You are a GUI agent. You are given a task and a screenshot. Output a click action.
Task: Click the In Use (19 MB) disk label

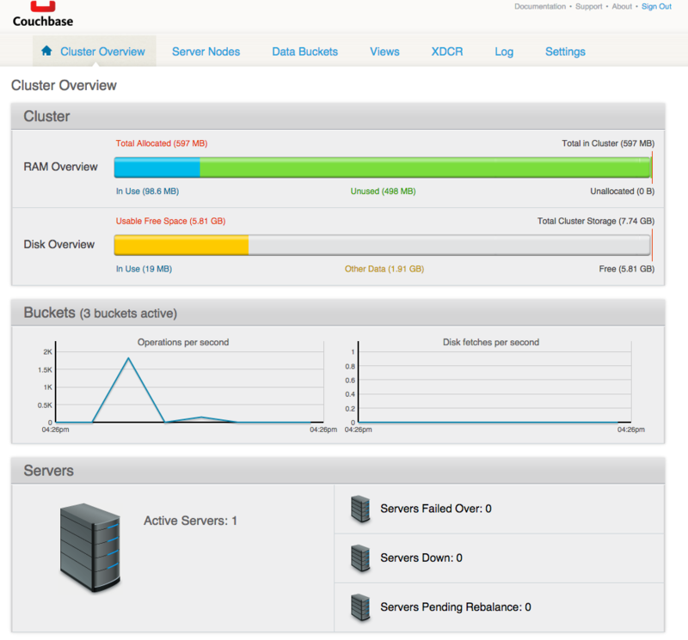click(144, 269)
